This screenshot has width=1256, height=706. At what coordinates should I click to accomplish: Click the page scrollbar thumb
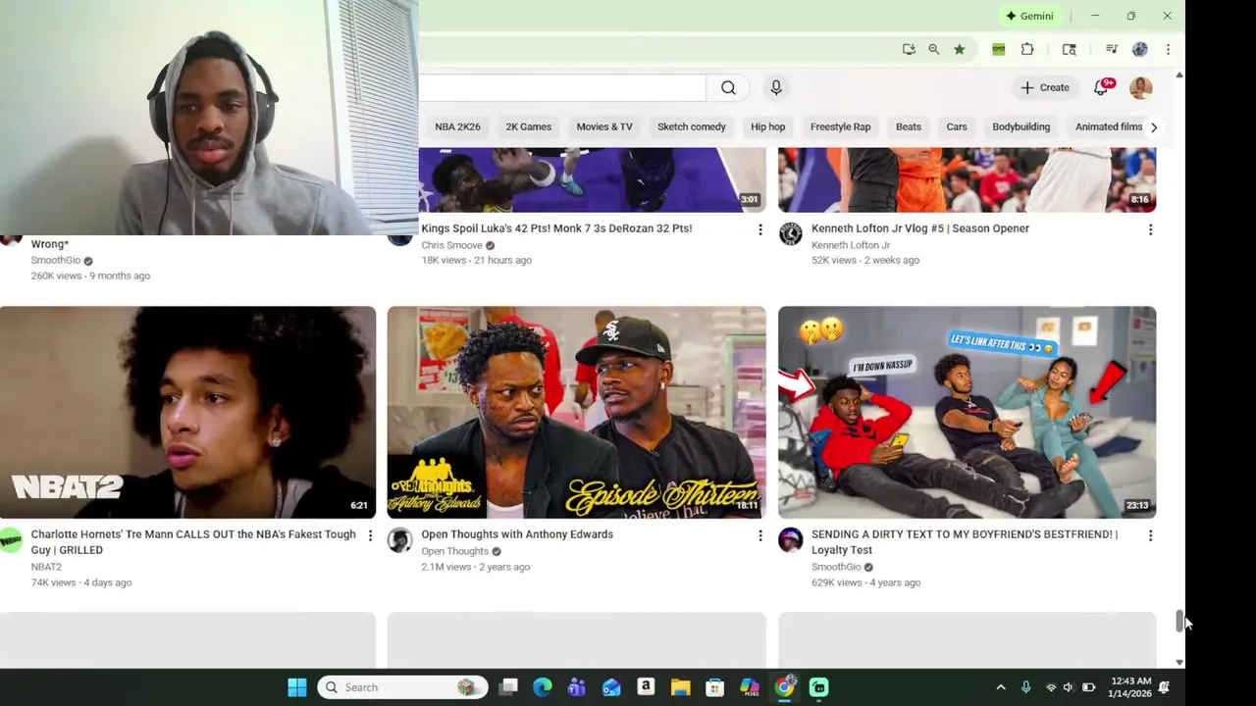tap(1179, 622)
